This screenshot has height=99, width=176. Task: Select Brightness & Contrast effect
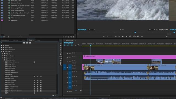point(13,62)
